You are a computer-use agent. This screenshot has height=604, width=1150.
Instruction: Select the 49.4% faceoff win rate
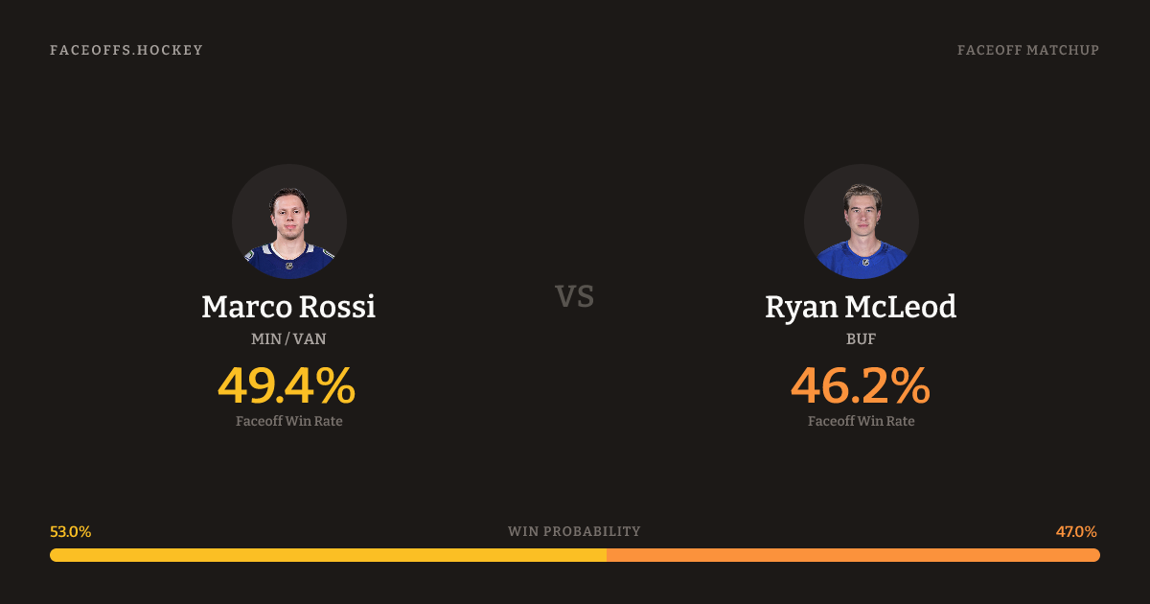click(x=287, y=385)
